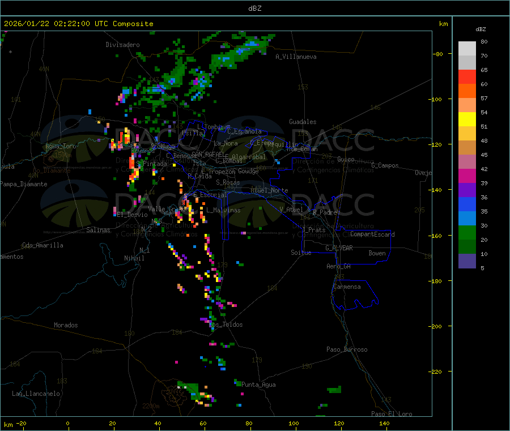Click the timestamp 2026/01/22 02:22:00 UTC
This screenshot has width=510, height=431.
[x=56, y=24]
